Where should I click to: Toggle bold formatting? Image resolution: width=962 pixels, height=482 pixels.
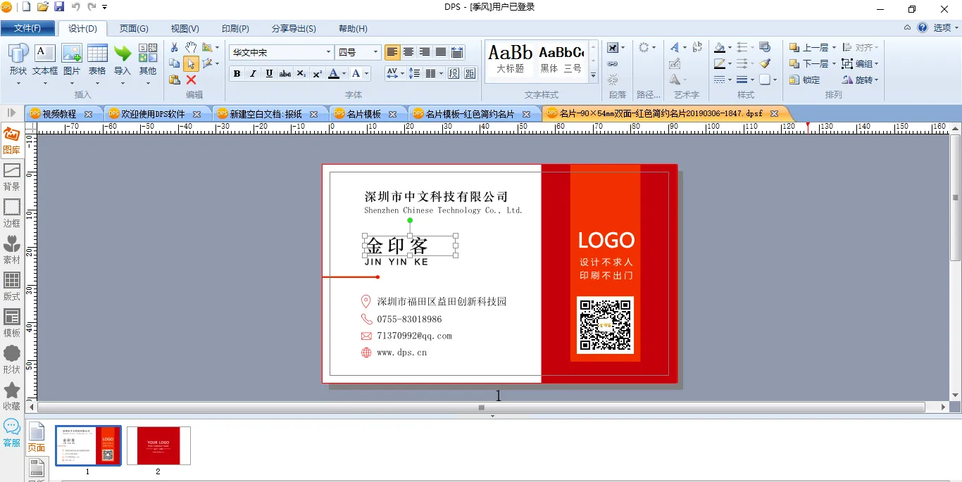237,74
